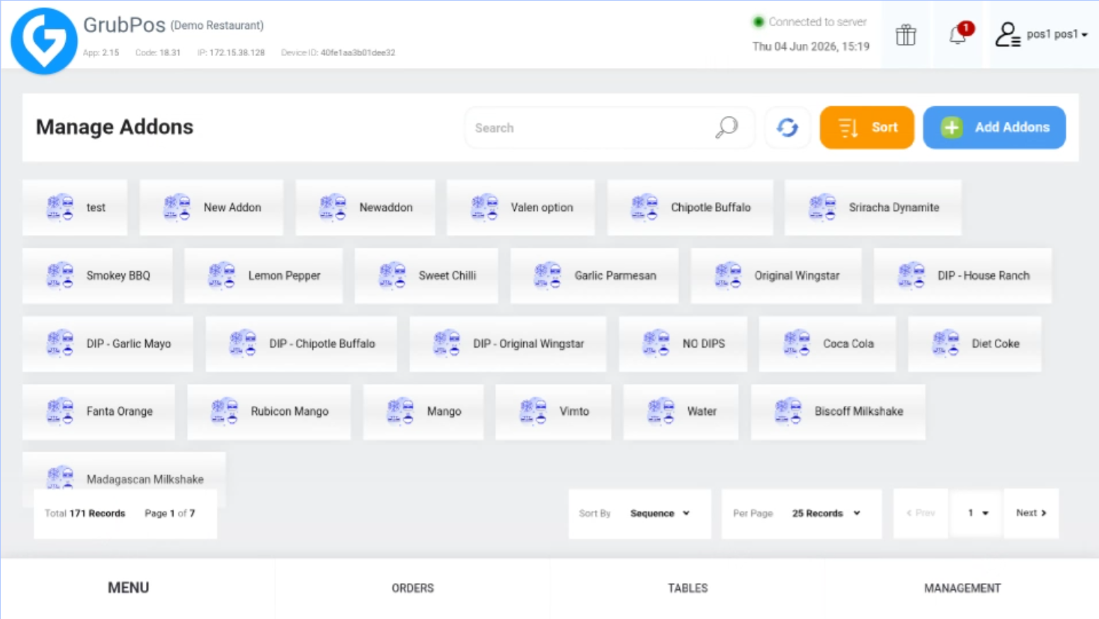Click the icon on Coca Cola addon
Image resolution: width=1099 pixels, height=619 pixels.
(x=797, y=343)
